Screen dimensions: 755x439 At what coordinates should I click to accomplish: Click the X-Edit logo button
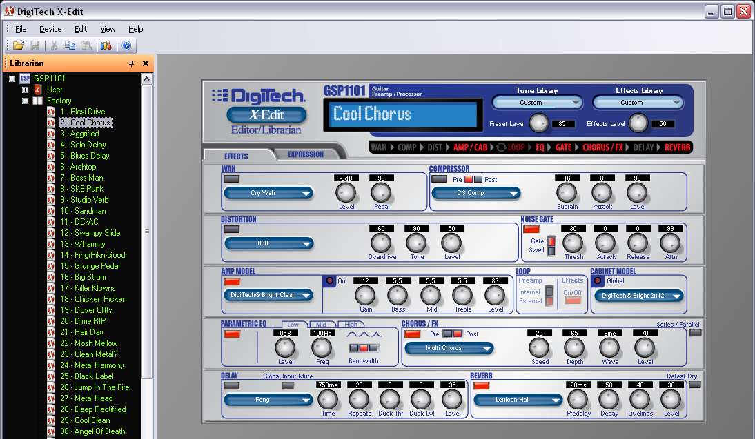266,114
